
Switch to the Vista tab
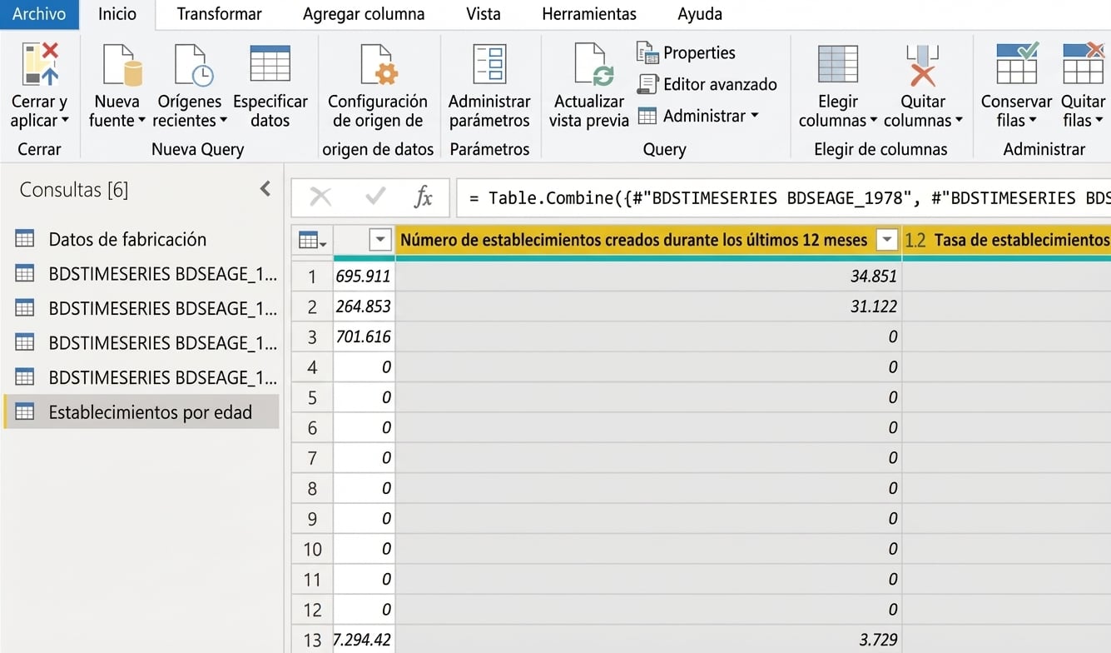click(x=484, y=14)
